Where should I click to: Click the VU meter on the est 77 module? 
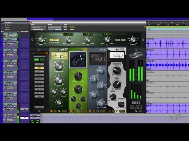pyautogui.click(x=59, y=56)
